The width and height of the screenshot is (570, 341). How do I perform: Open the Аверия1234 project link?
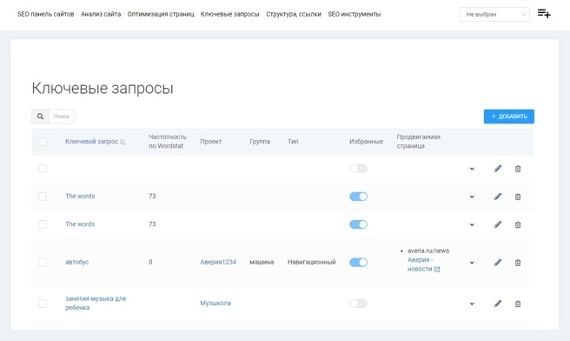218,262
